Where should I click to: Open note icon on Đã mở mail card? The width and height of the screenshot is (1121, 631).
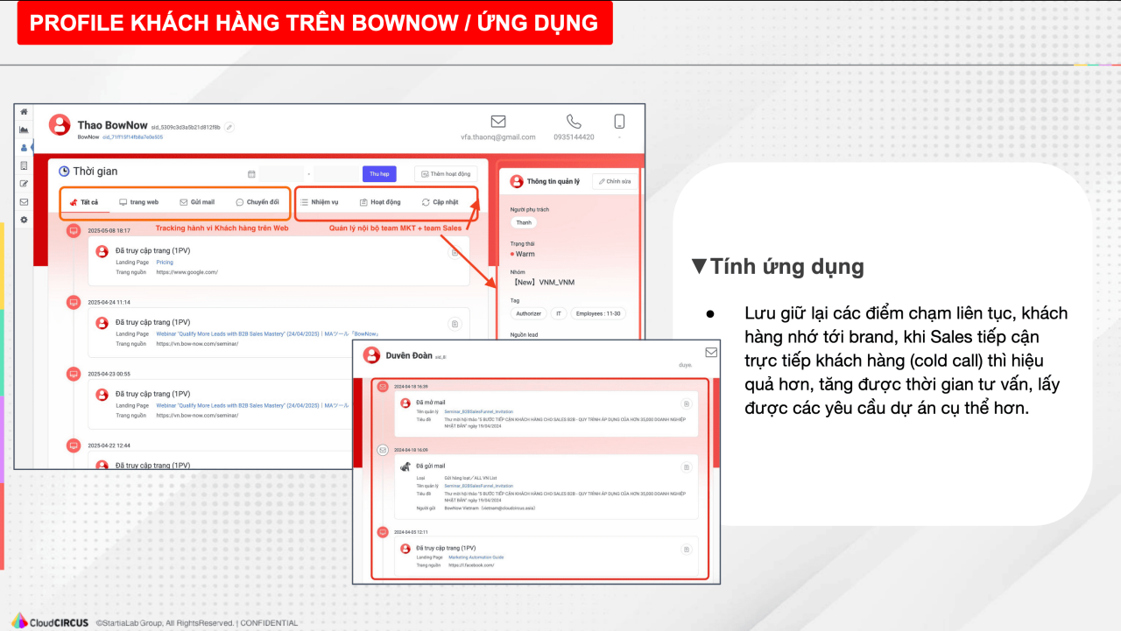[x=687, y=403]
